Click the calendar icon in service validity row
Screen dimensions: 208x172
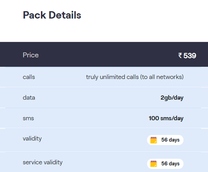click(154, 164)
